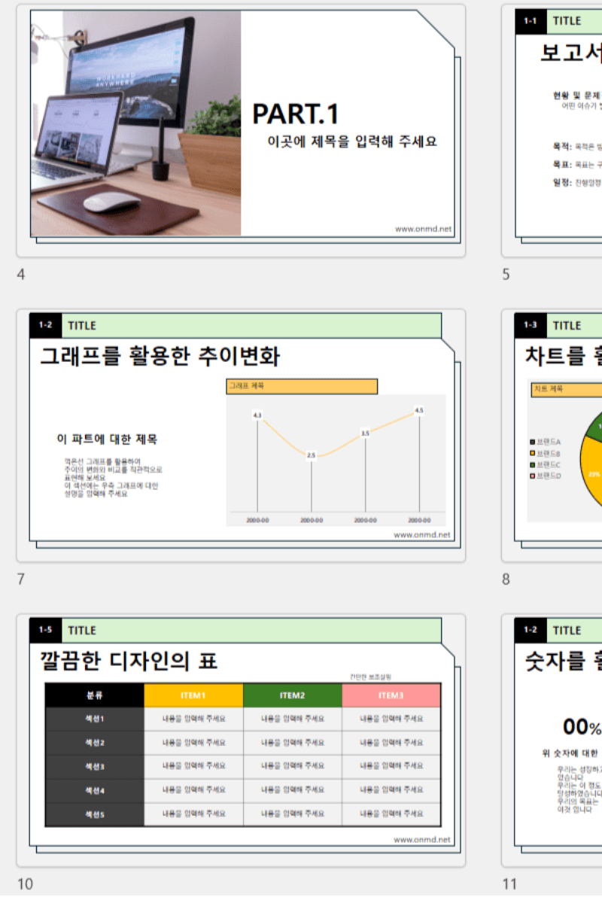
Task: Select the slide 8 thumbnail with pie chart
Action: click(x=552, y=436)
